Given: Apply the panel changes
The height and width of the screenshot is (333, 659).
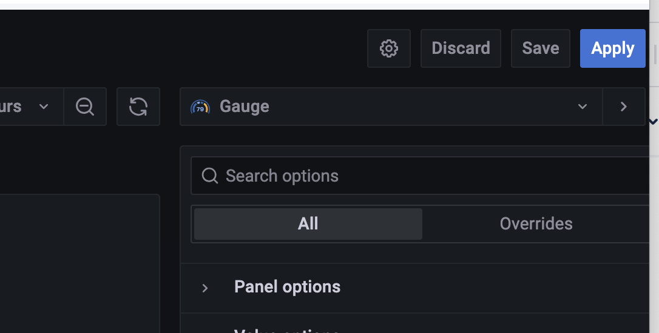Looking at the screenshot, I should [613, 48].
